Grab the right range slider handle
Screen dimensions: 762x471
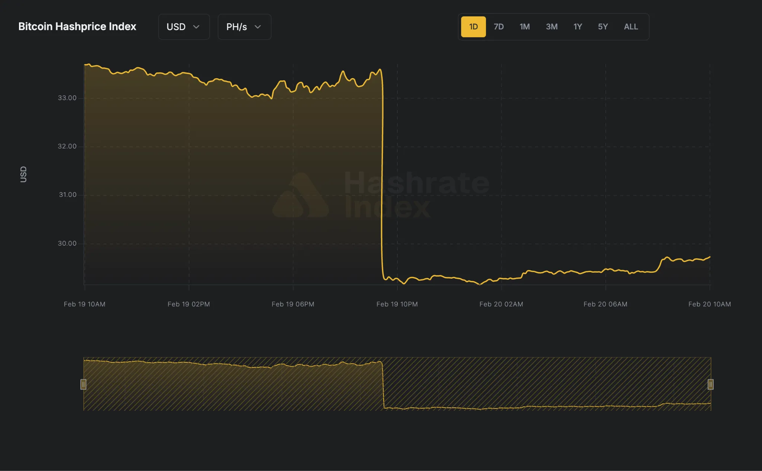(710, 384)
